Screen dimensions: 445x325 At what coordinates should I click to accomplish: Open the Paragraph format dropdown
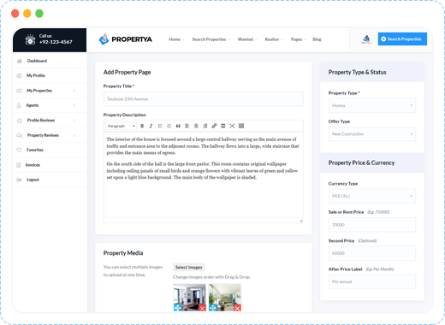coord(121,126)
